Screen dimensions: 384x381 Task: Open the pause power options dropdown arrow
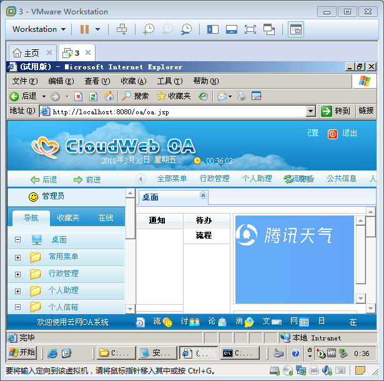pos(97,29)
